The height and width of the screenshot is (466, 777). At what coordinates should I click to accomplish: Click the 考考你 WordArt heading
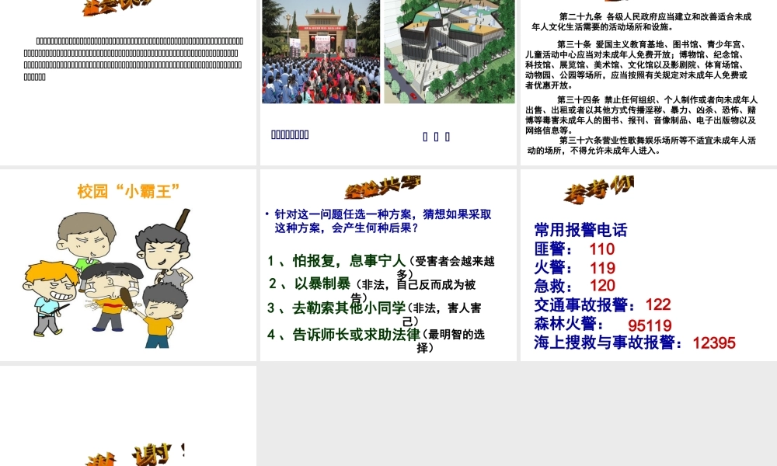click(598, 190)
